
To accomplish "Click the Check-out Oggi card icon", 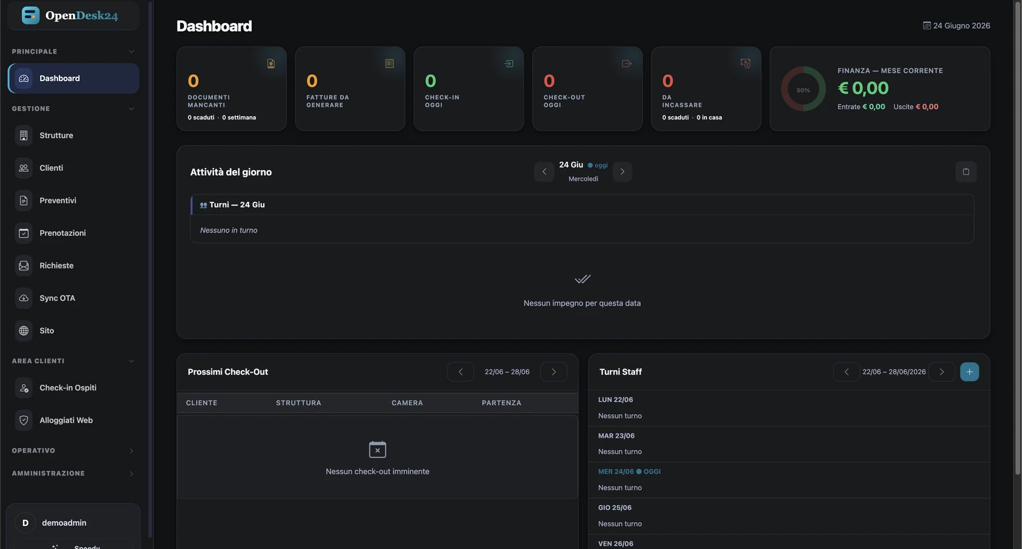I will pyautogui.click(x=627, y=63).
